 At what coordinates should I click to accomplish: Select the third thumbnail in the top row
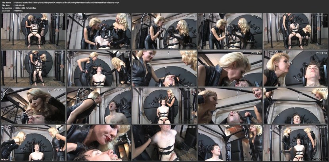pos(164,31)
